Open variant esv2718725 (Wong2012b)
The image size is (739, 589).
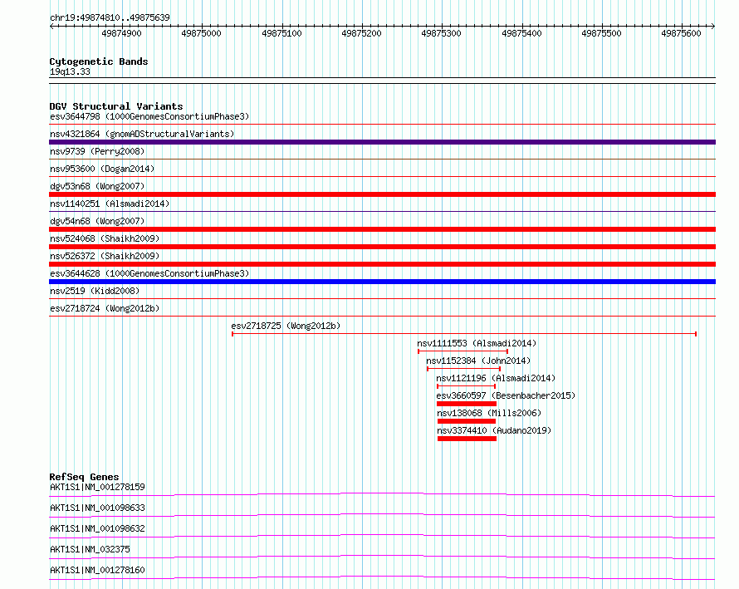286,326
